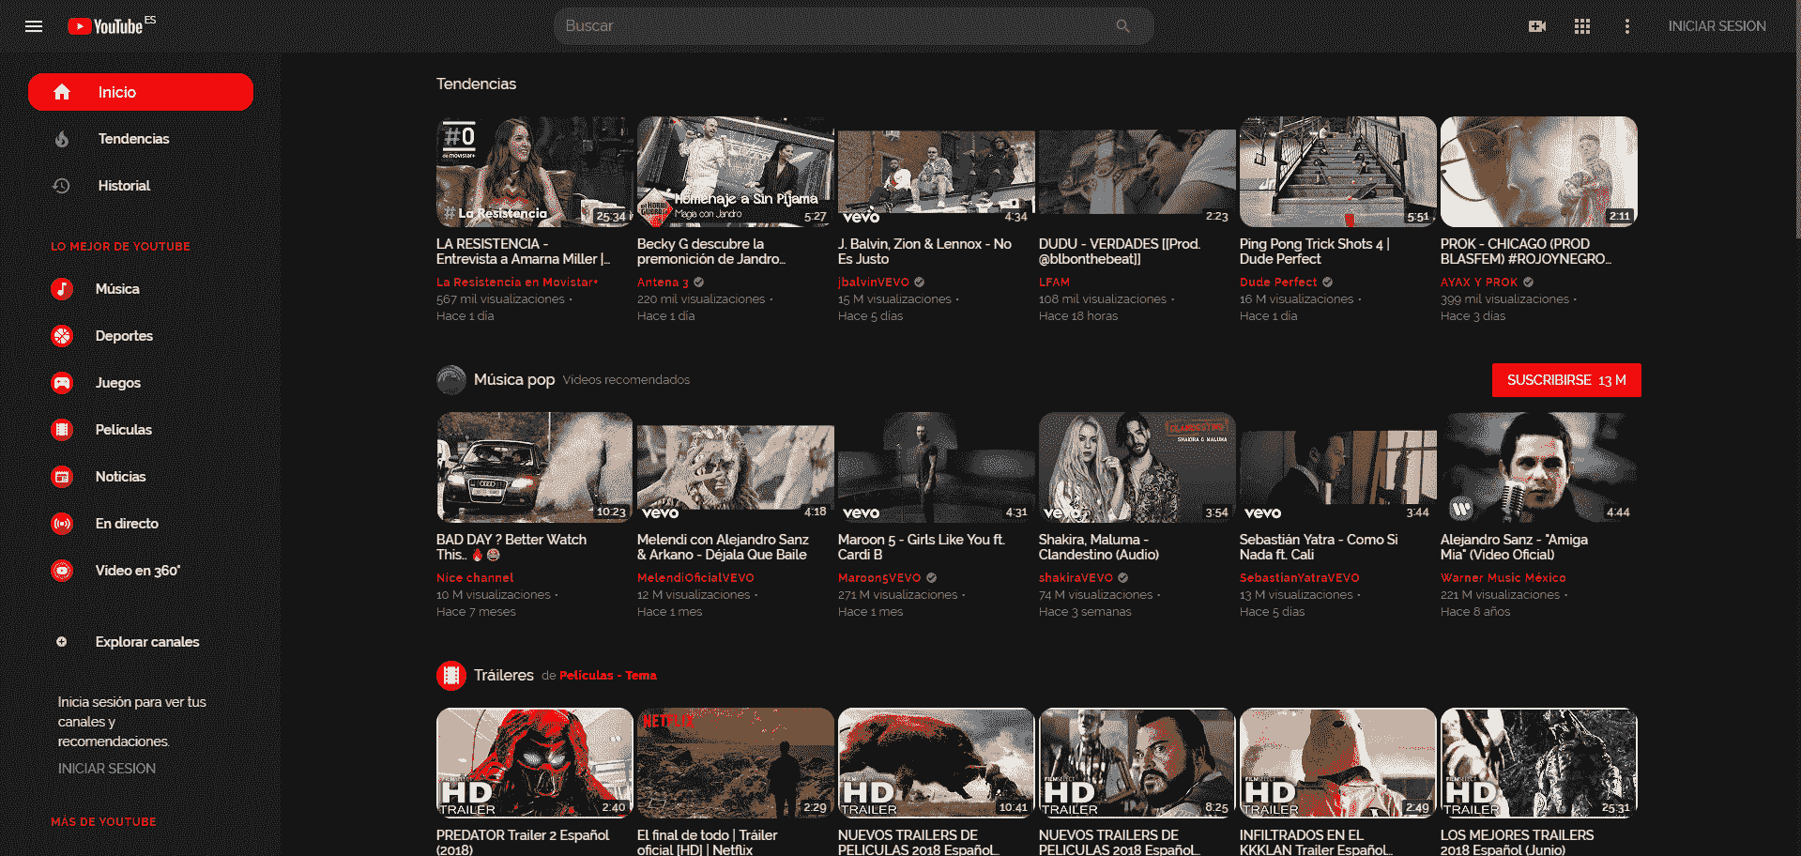This screenshot has width=1801, height=856.
Task: Click the Tendencias flame icon
Action: (x=62, y=139)
